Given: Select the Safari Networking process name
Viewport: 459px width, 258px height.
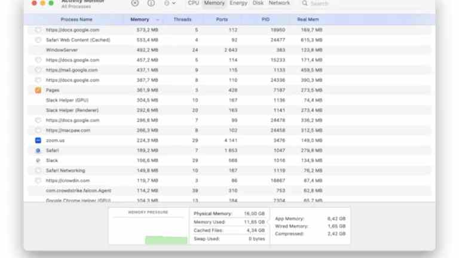Looking at the screenshot, I should [65, 170].
